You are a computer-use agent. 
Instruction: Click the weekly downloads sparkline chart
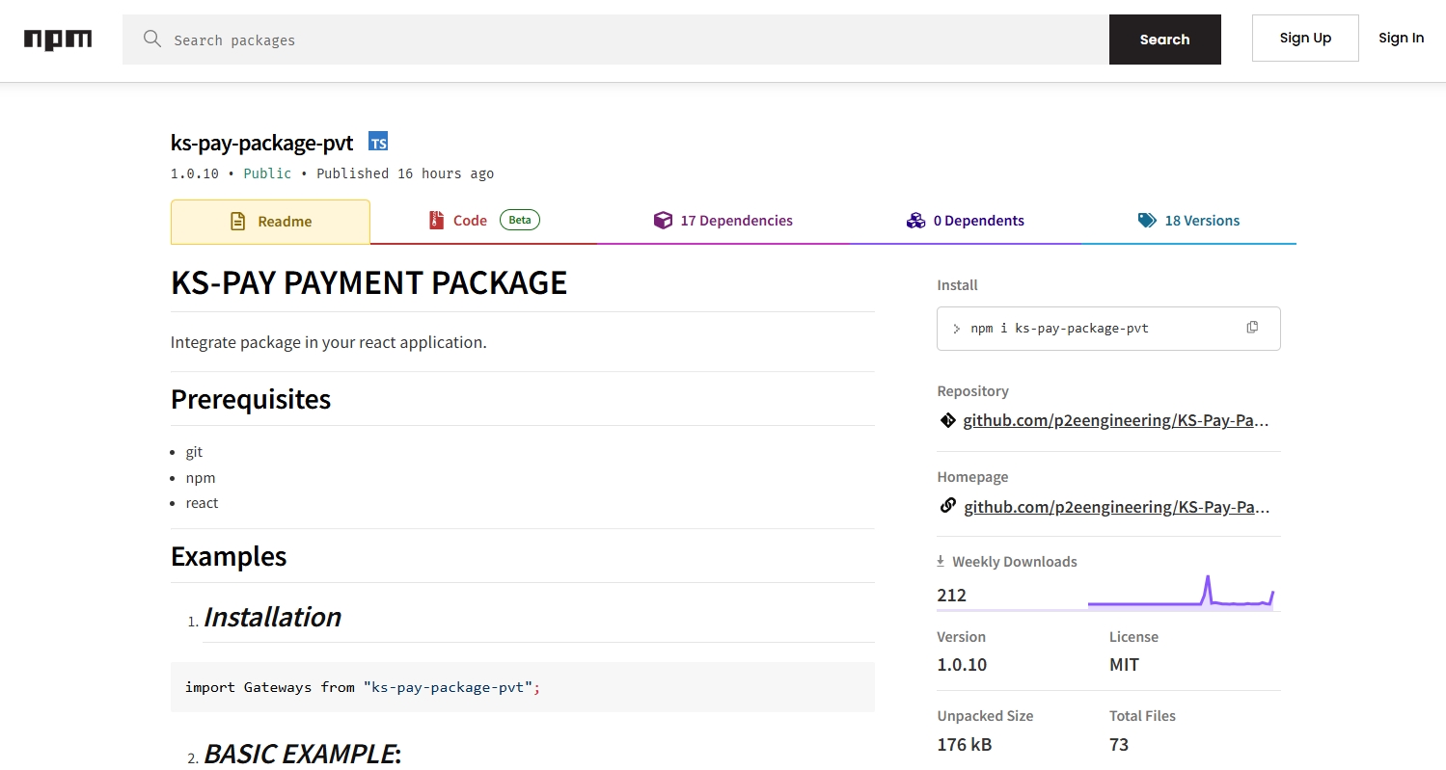point(1181,593)
